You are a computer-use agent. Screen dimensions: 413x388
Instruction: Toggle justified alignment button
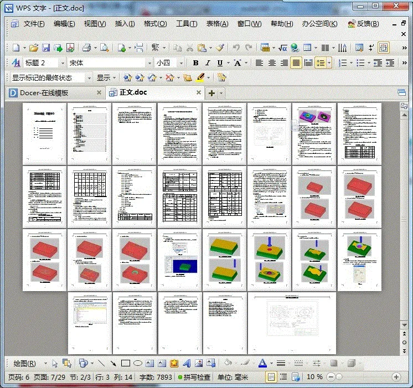(296, 63)
